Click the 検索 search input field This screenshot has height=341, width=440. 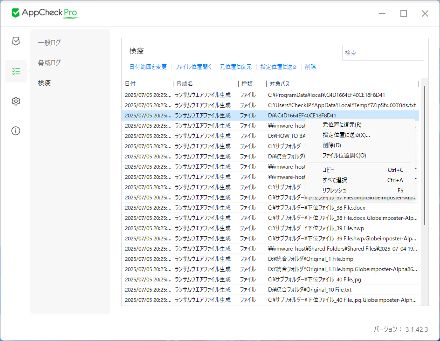(383, 53)
